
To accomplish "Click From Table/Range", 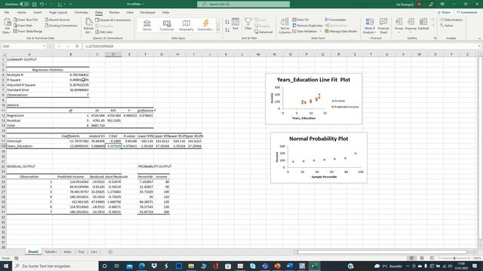I will point(28,32).
